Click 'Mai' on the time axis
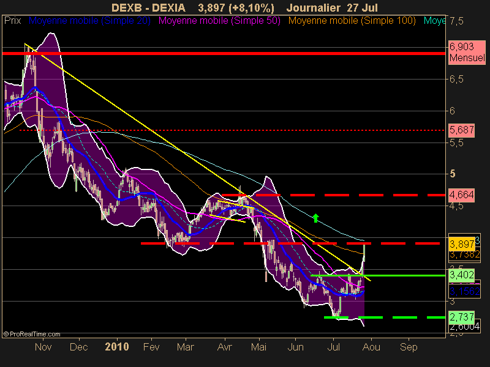490x367 pixels. [258, 347]
